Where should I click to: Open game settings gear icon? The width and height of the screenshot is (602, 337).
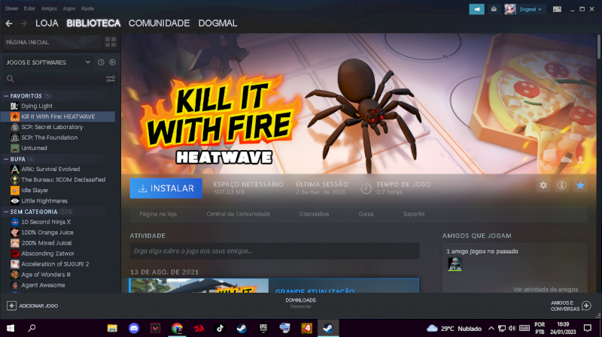[x=543, y=185]
